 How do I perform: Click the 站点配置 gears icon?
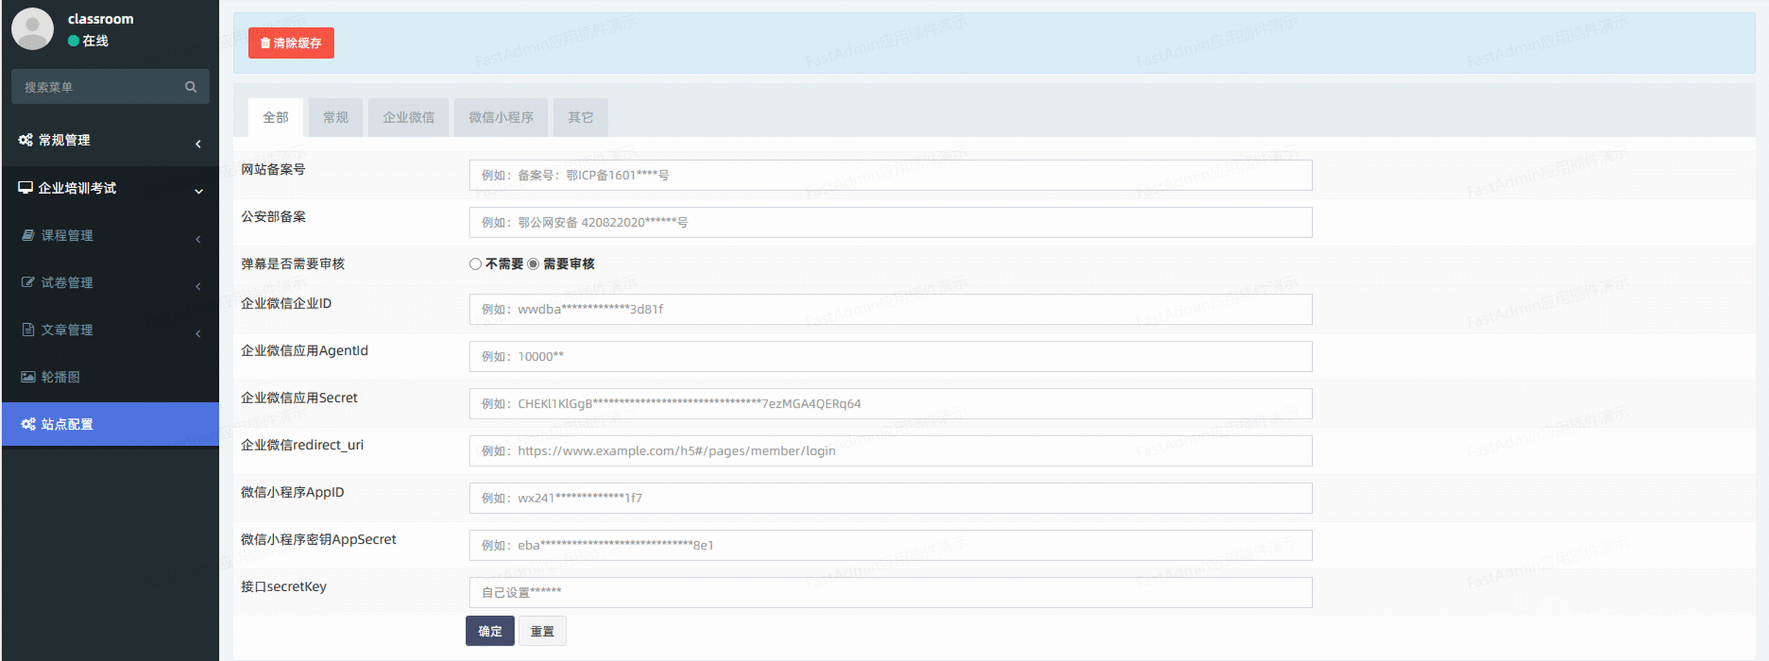click(28, 424)
